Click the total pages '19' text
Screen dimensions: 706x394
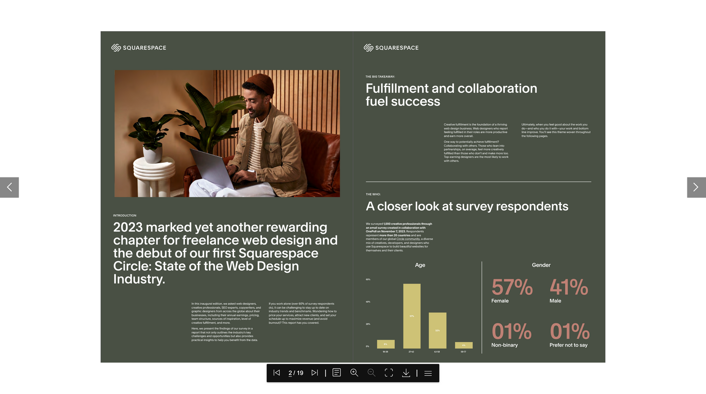click(x=300, y=373)
